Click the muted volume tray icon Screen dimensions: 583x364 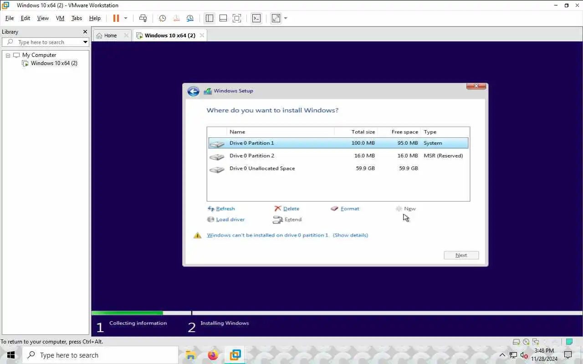click(x=524, y=355)
